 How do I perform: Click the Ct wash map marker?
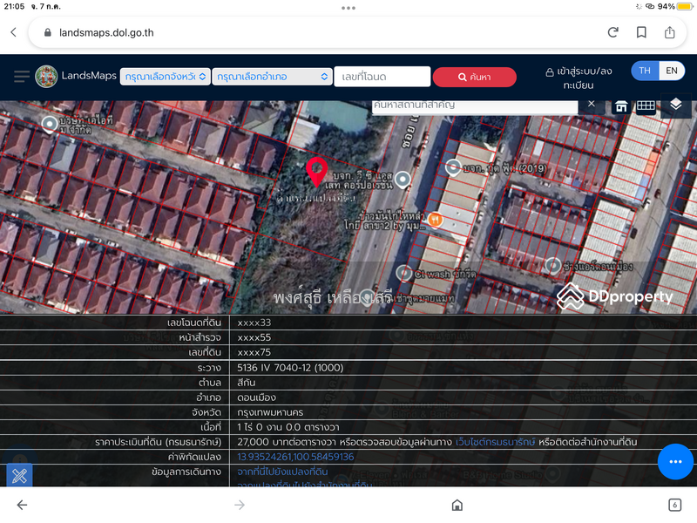(404, 273)
